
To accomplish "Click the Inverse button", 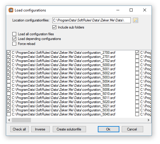I will pos(40,129).
